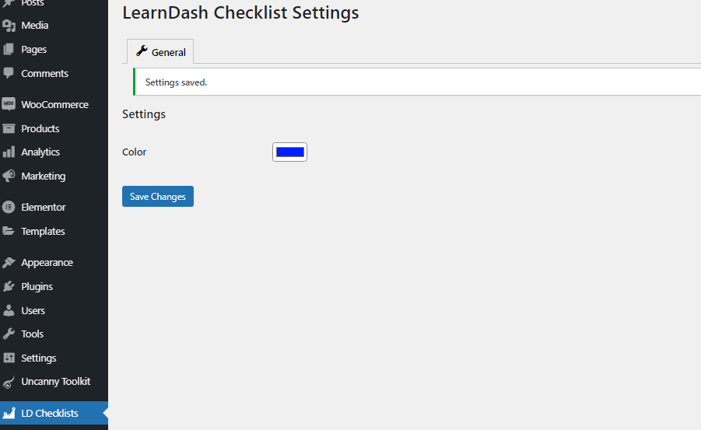The height and width of the screenshot is (430, 701).
Task: Open Comments menu label
Action: (x=44, y=73)
